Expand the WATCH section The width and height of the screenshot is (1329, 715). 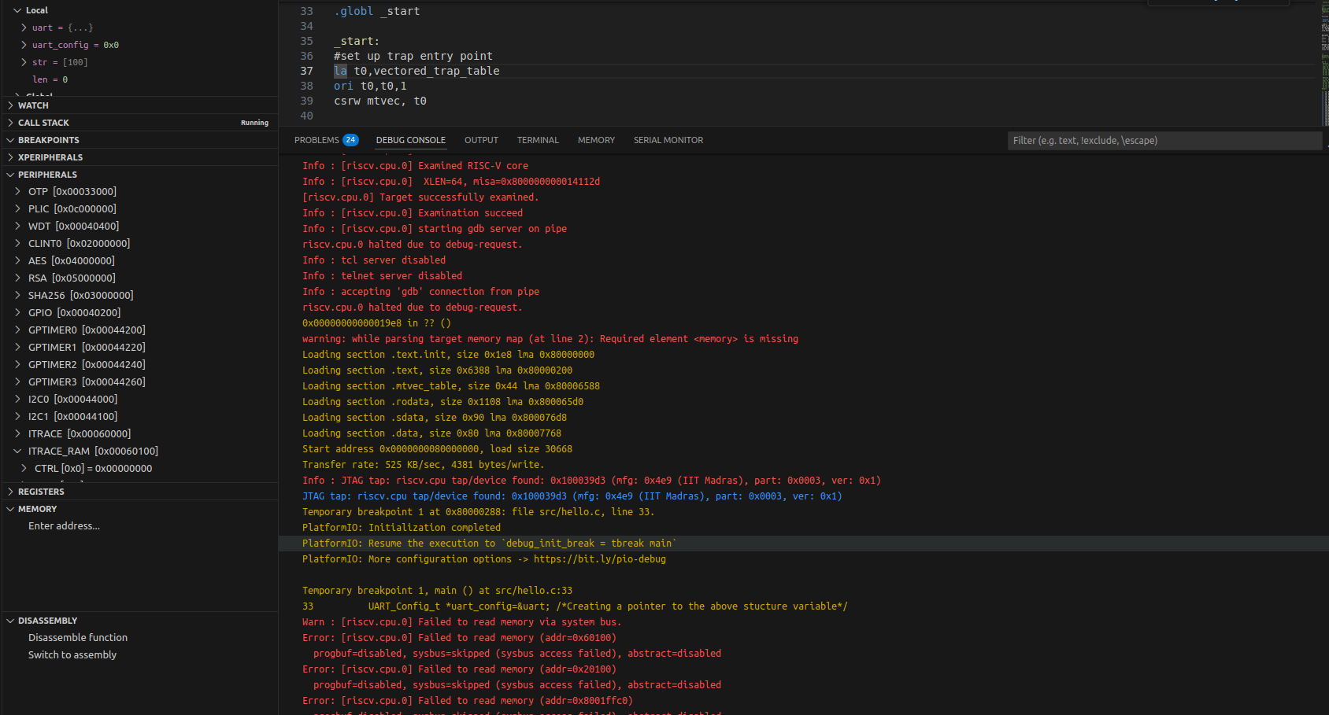pyautogui.click(x=33, y=105)
